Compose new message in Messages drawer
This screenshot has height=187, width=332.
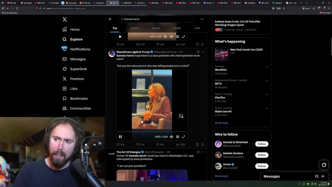tap(317, 176)
